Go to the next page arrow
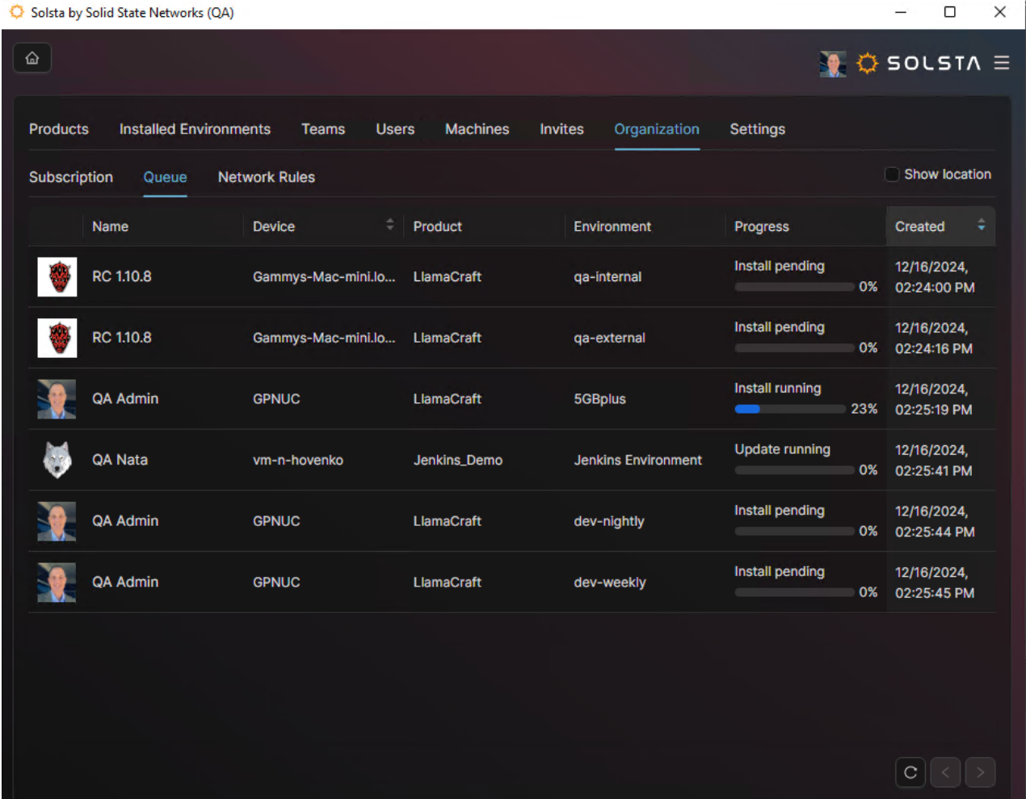 pos(981,772)
